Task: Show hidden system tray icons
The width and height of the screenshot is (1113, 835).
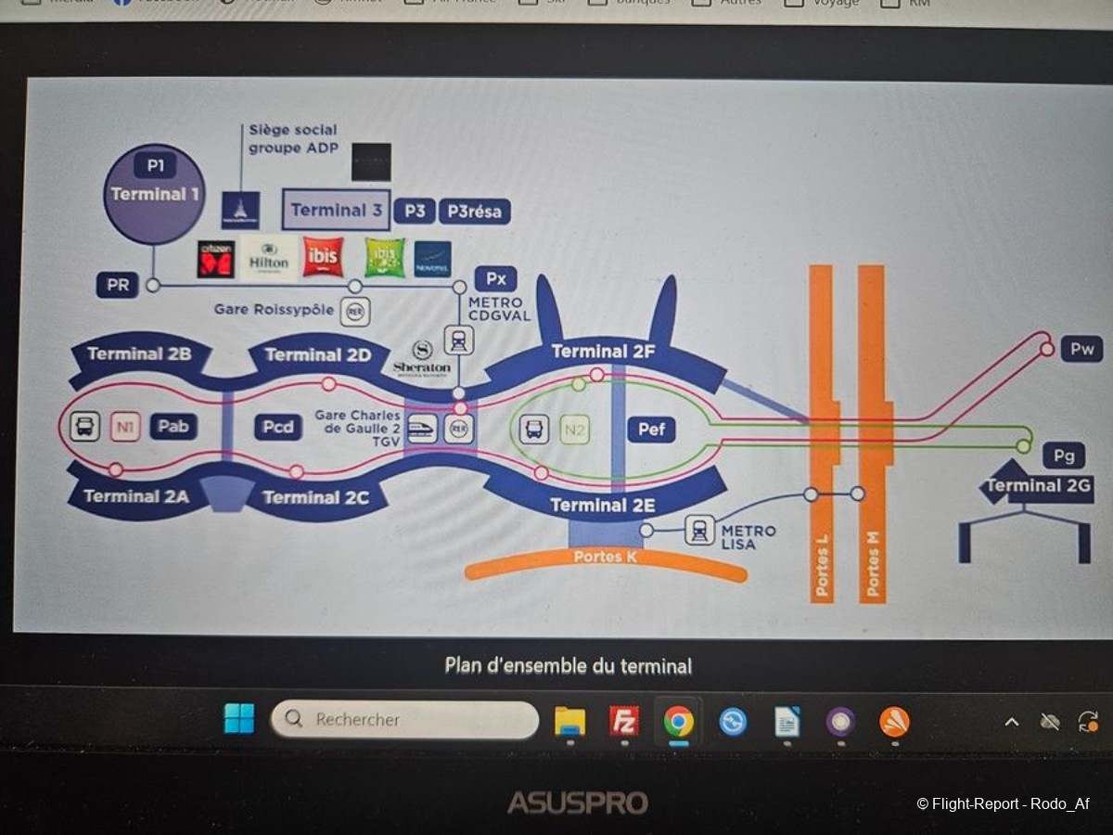Action: click(1012, 722)
